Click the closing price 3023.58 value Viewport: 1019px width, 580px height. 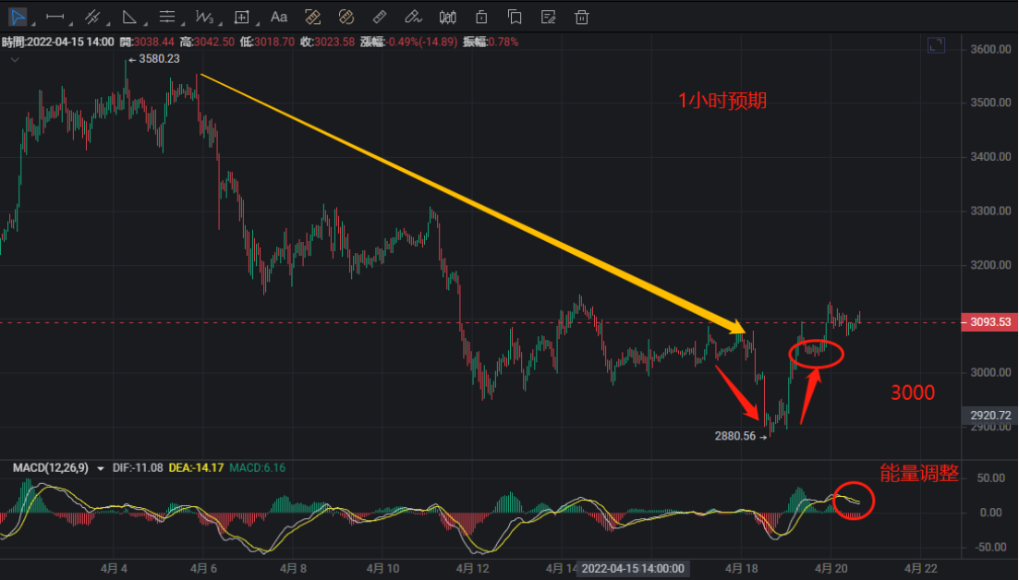[x=334, y=42]
